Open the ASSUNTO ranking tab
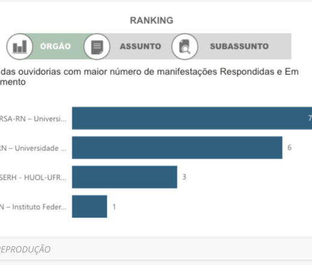312x265 pixels. point(141,46)
